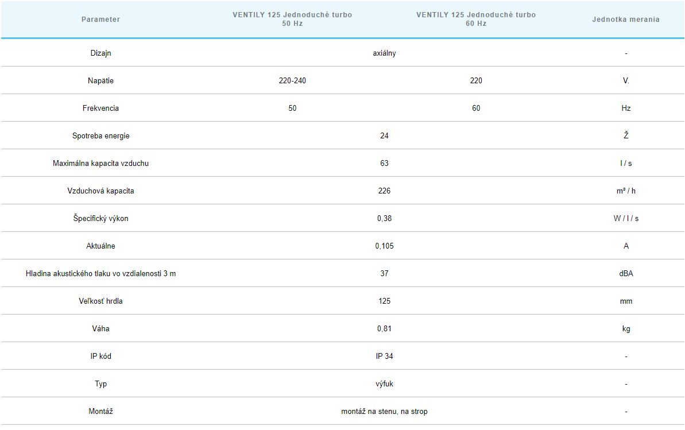Image resolution: width=685 pixels, height=430 pixels.
Task: Click the montáž na stenu, na strop value
Action: point(384,412)
